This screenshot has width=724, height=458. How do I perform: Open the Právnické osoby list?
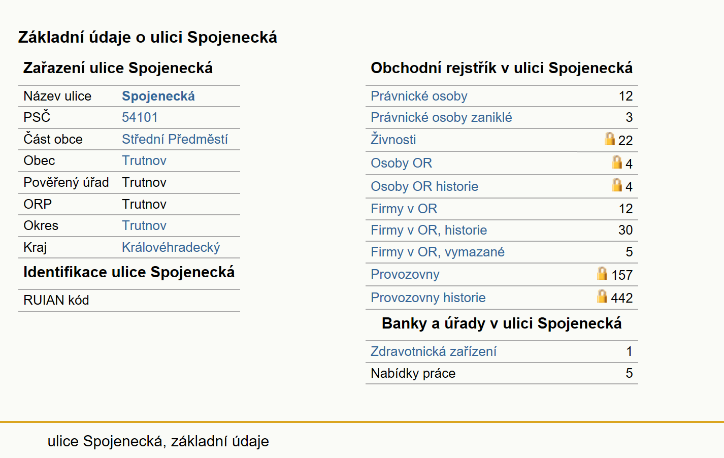click(419, 96)
